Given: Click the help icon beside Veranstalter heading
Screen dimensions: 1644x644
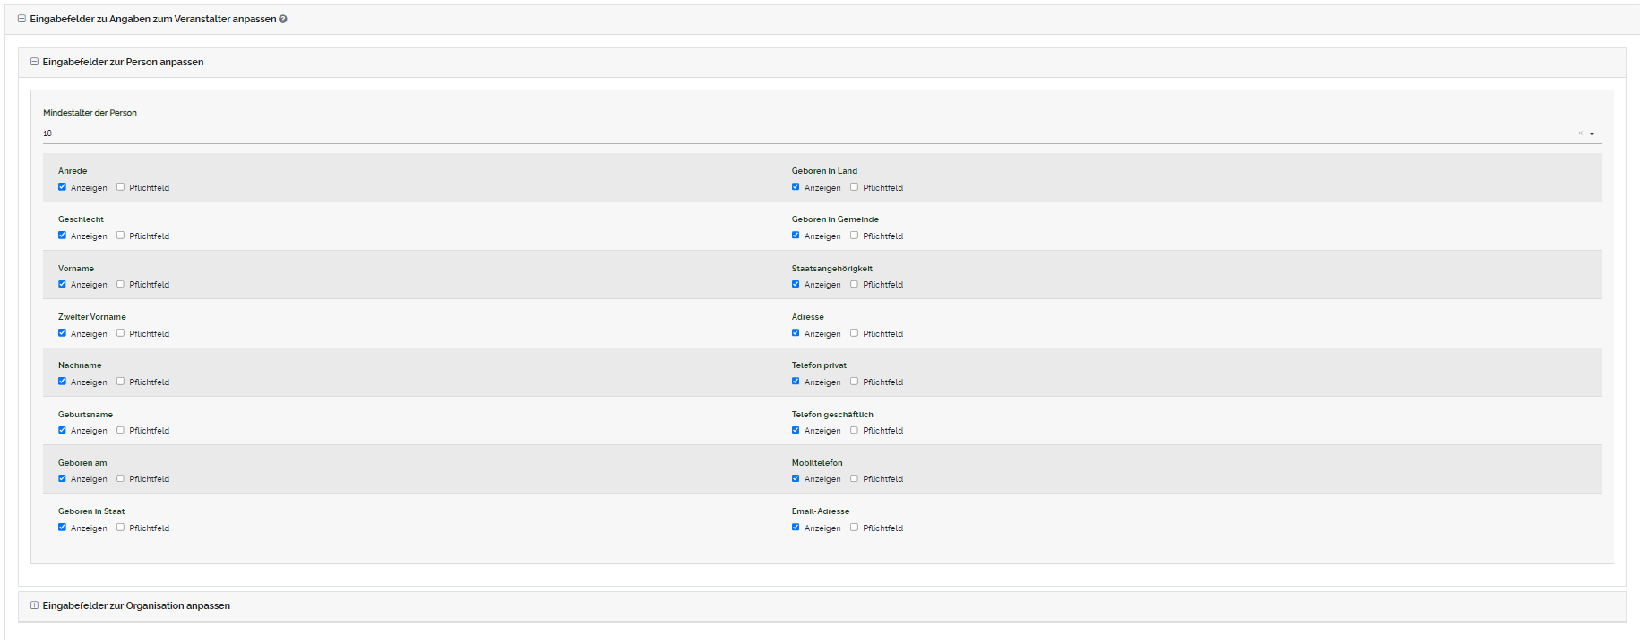Looking at the screenshot, I should tap(283, 19).
